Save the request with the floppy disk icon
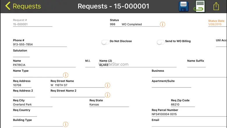The height and width of the screenshot is (128, 227). [183, 6]
